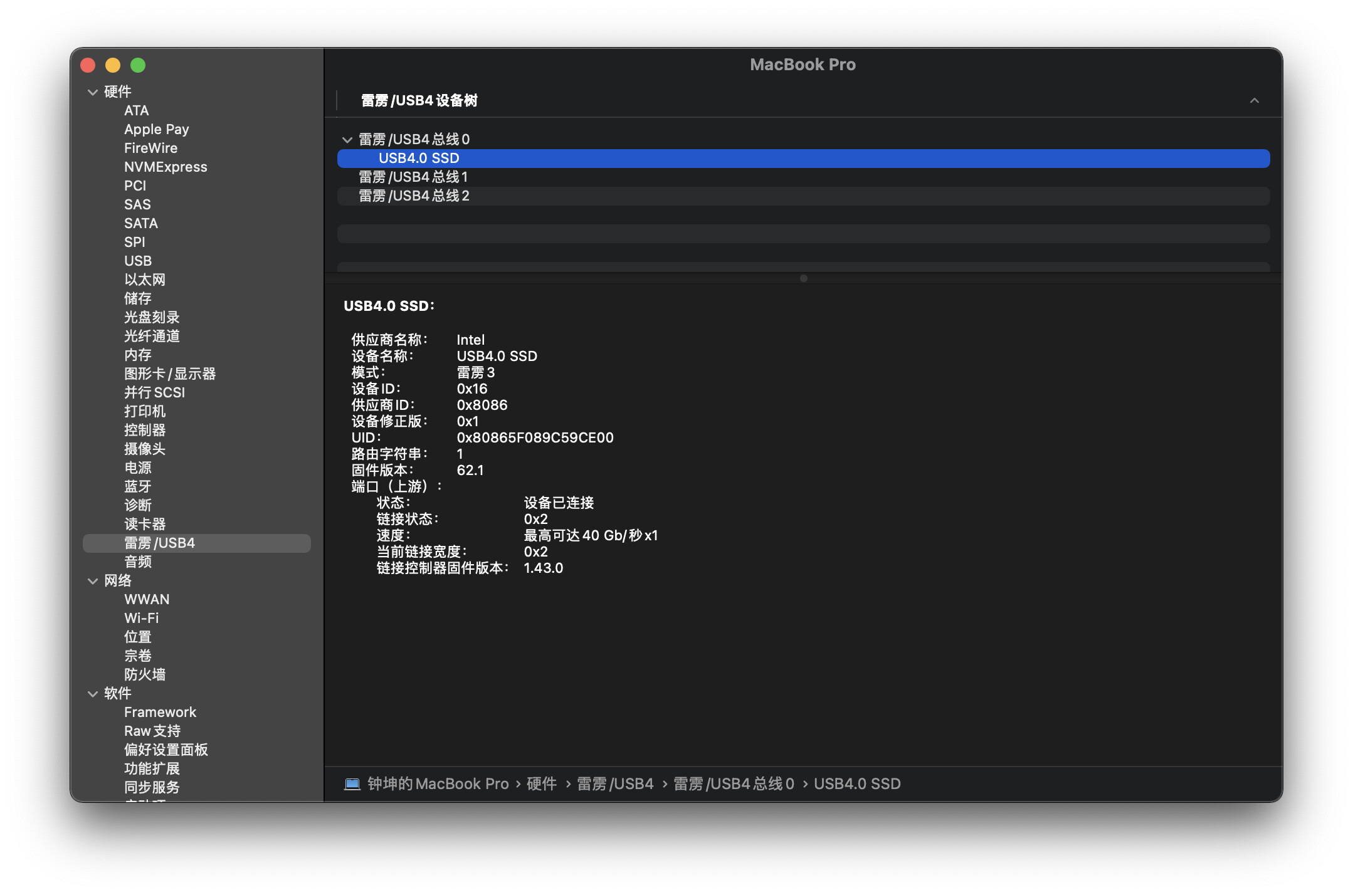Collapse the 网络 section in sidebar
This screenshot has width=1353, height=895.
[93, 581]
